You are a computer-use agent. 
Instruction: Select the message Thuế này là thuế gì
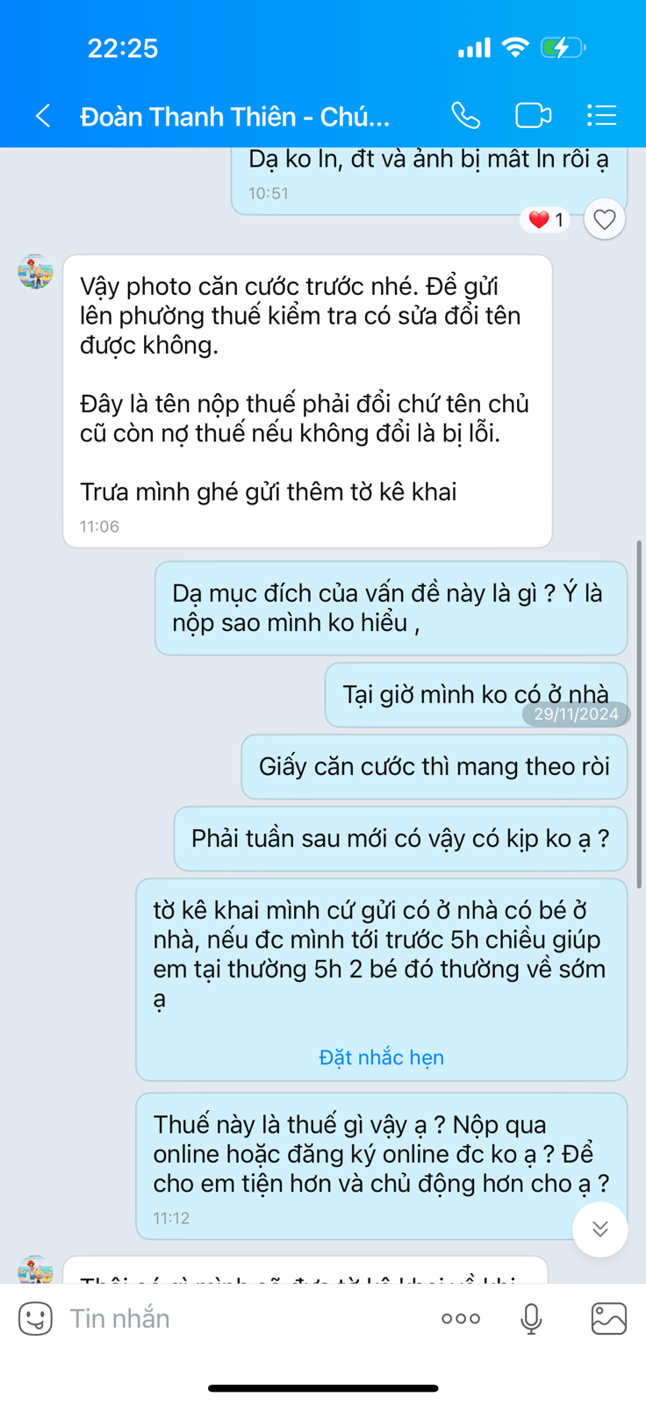[x=382, y=1166]
